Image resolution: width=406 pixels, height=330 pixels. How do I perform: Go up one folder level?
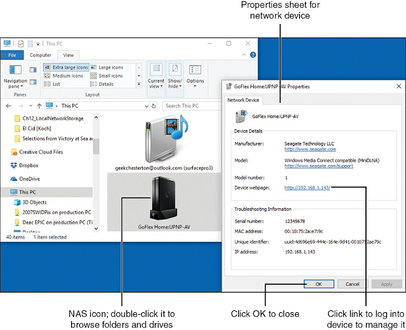(x=39, y=106)
